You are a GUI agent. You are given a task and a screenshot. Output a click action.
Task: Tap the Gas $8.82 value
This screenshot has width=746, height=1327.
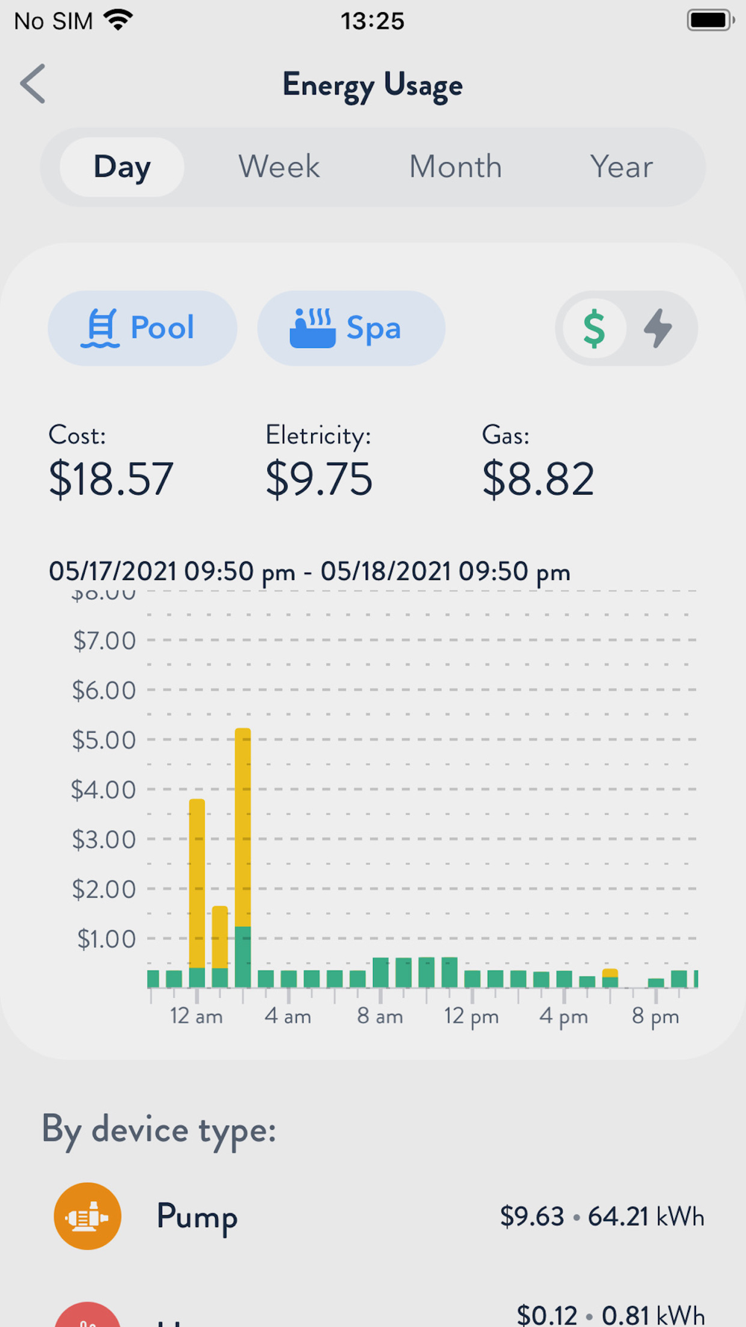pos(538,478)
